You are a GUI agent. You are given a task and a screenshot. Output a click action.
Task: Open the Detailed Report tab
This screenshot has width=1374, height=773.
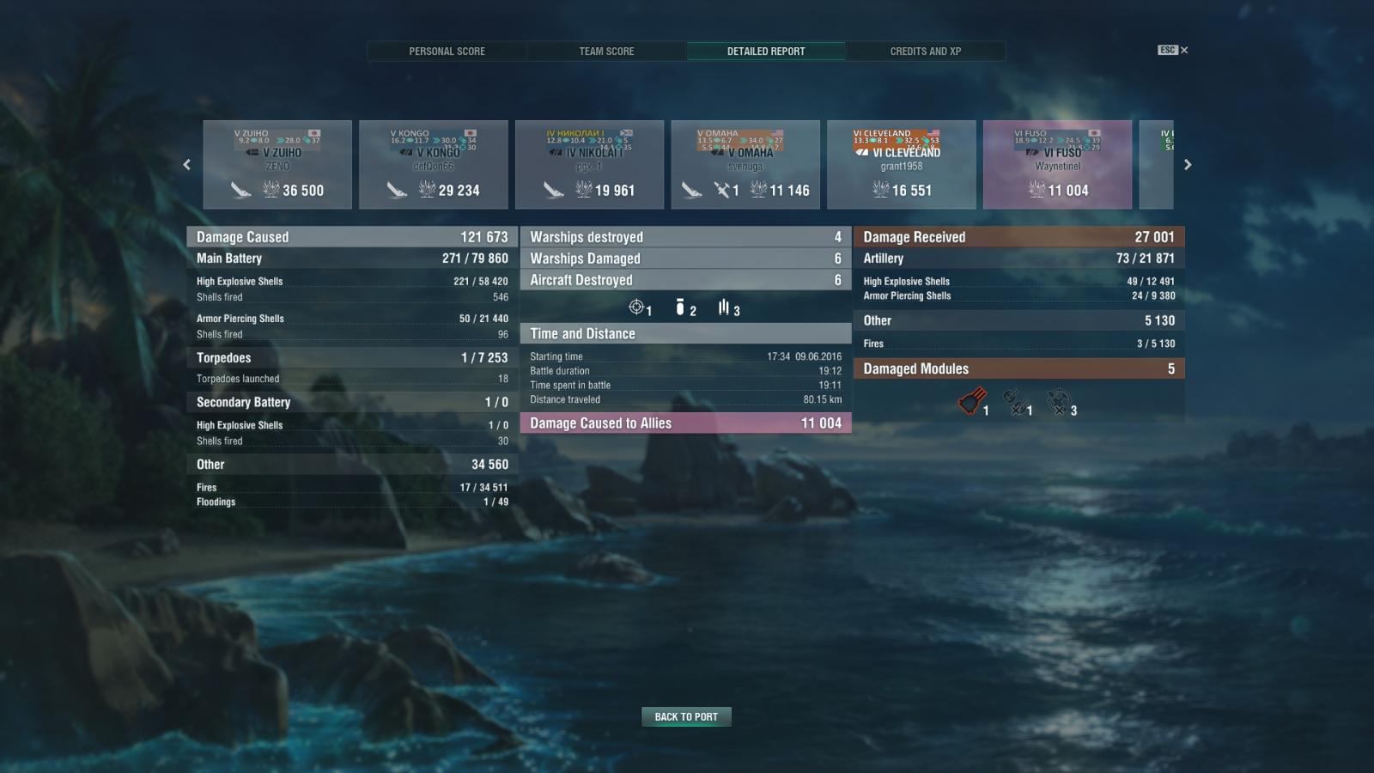tap(766, 52)
